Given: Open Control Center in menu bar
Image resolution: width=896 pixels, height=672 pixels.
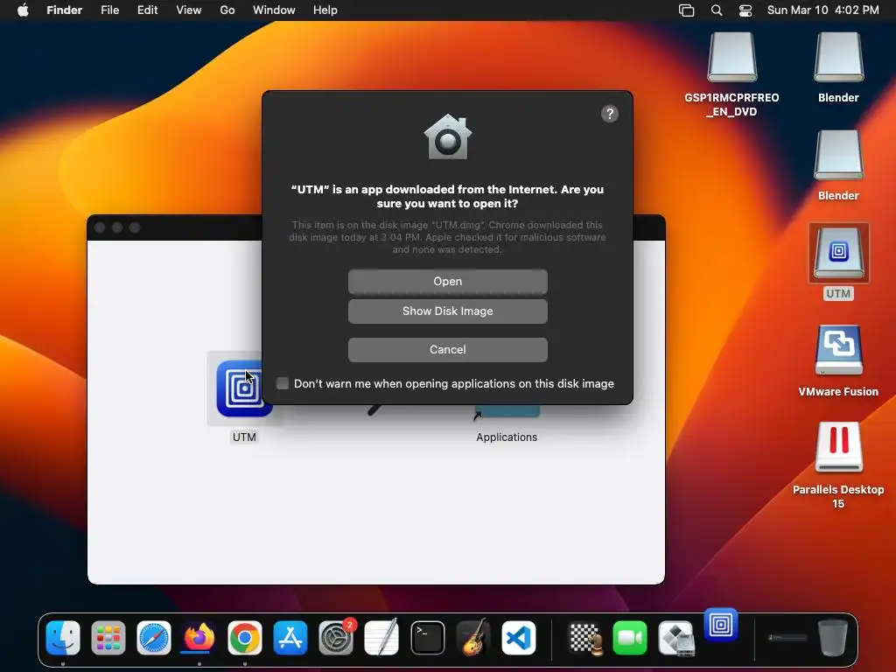Looking at the screenshot, I should [745, 10].
